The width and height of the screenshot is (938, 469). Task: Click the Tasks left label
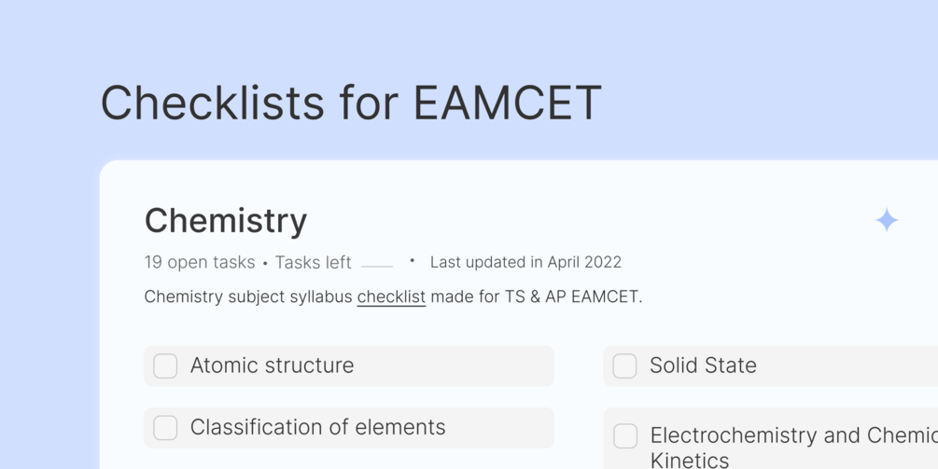pyautogui.click(x=313, y=263)
